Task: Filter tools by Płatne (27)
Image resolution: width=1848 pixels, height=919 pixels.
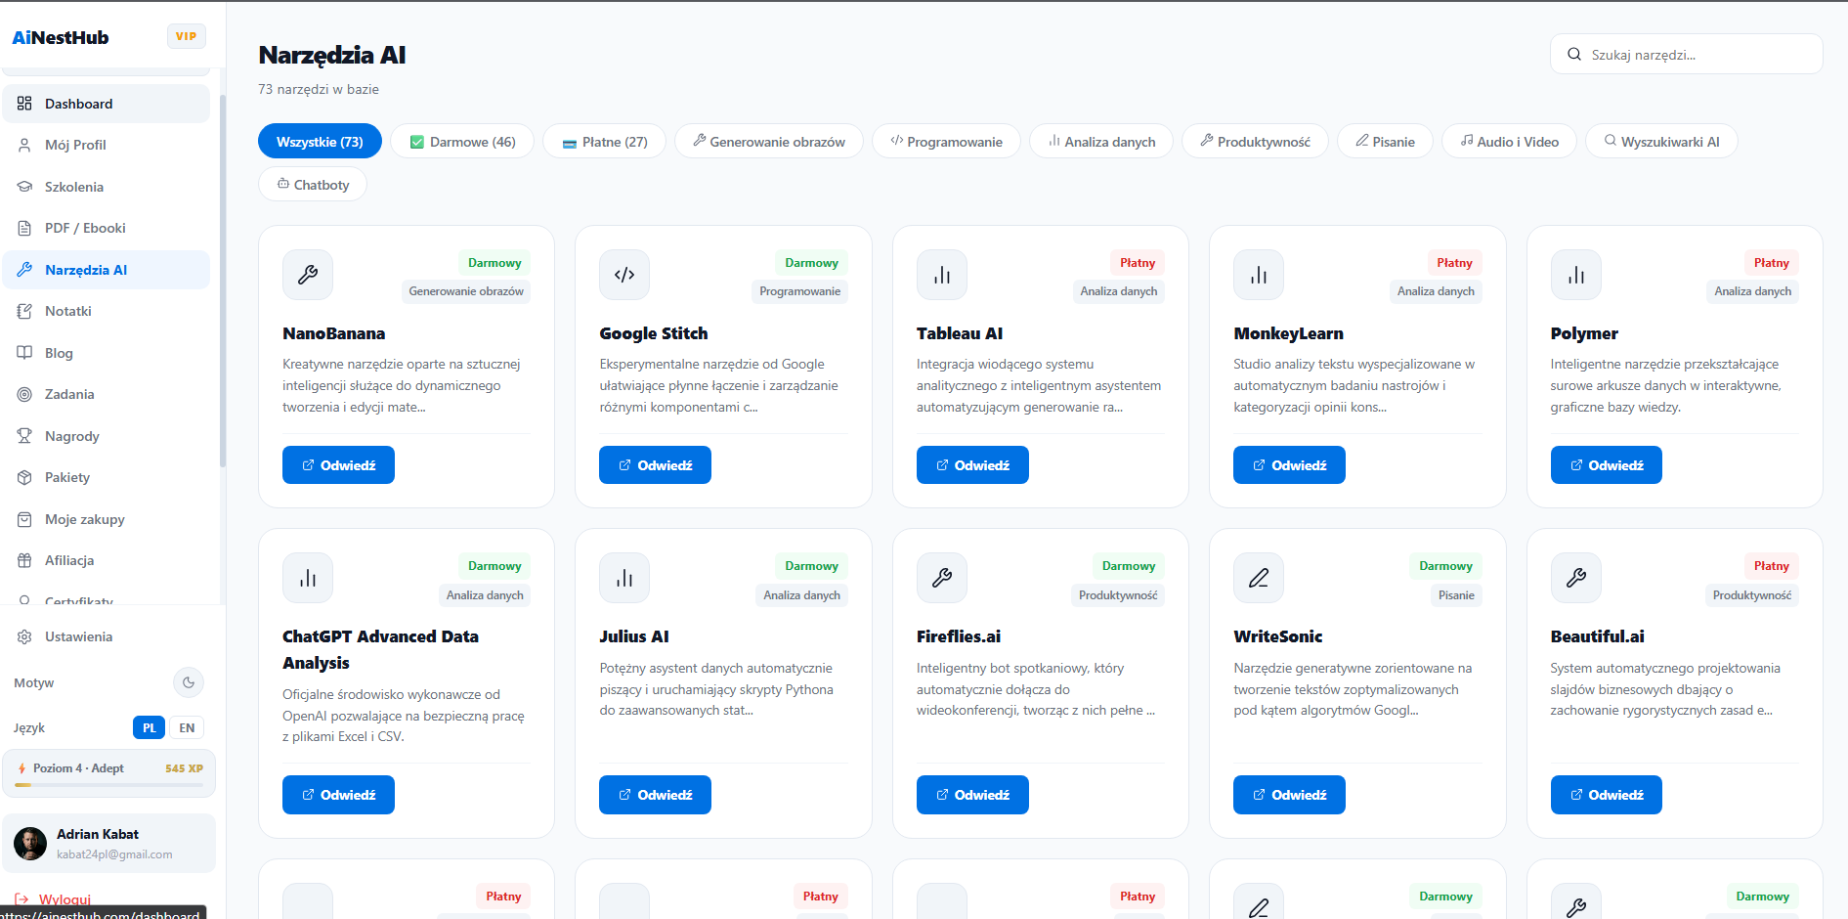Action: tap(604, 142)
